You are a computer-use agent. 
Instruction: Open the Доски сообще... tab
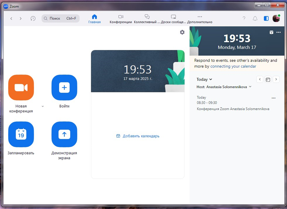pos(173,19)
